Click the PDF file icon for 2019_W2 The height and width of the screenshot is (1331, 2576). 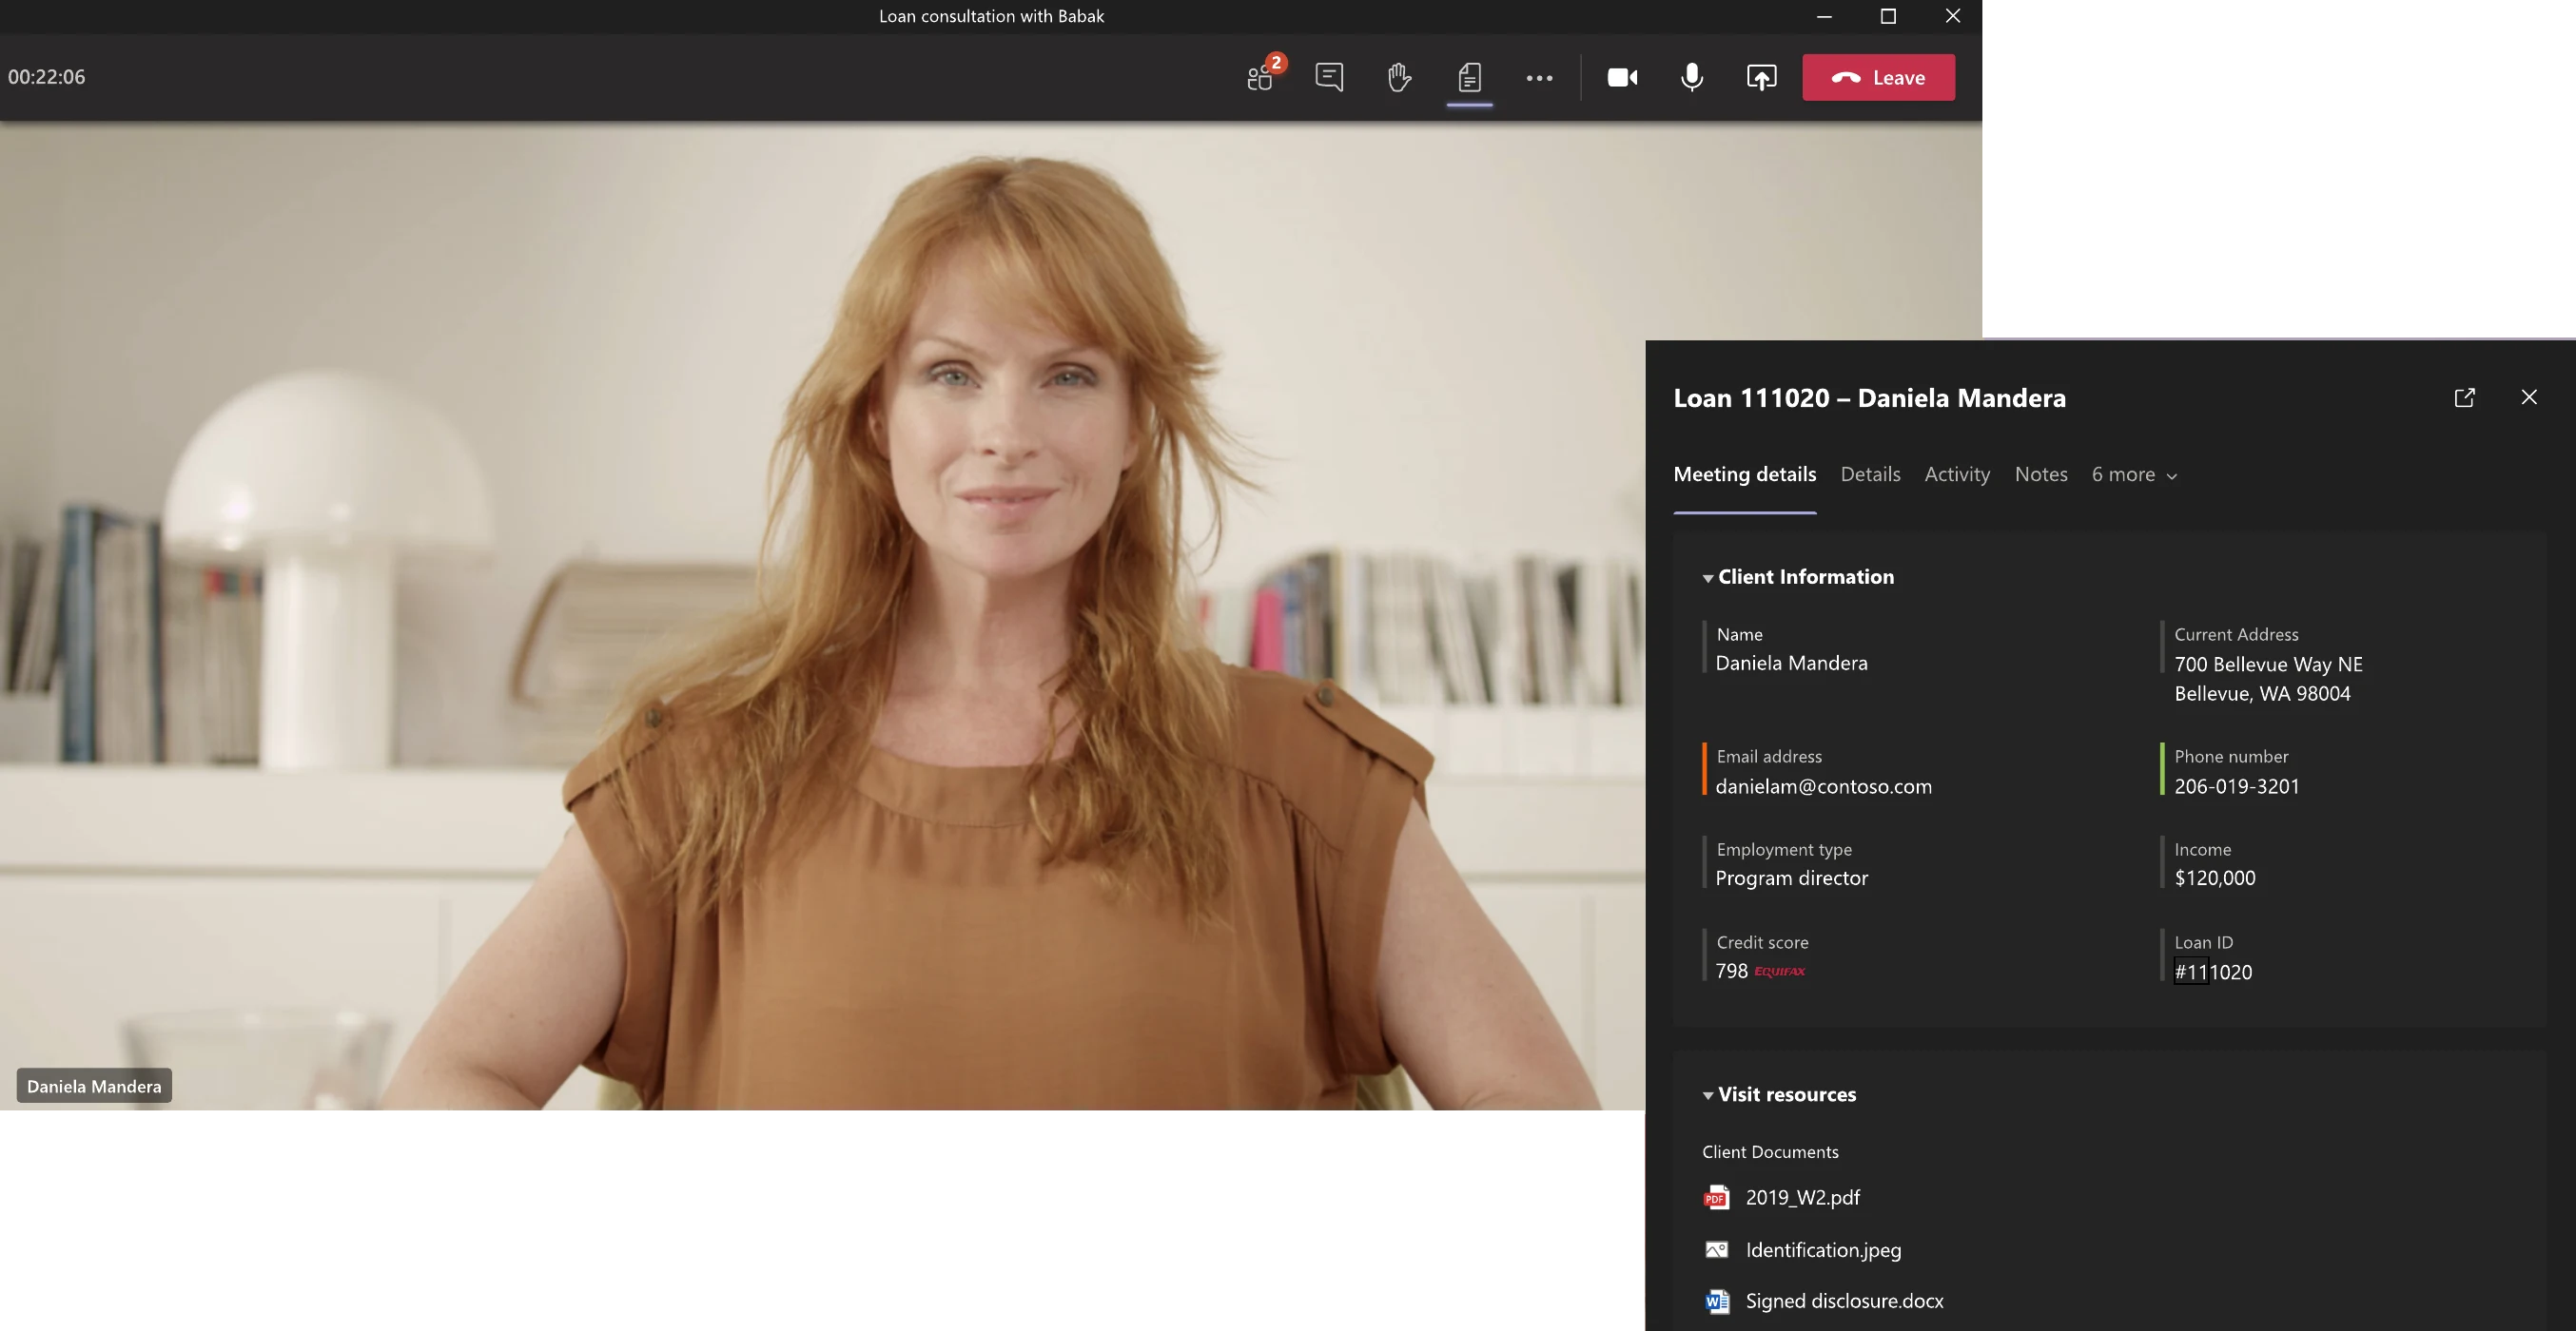(x=1716, y=1197)
